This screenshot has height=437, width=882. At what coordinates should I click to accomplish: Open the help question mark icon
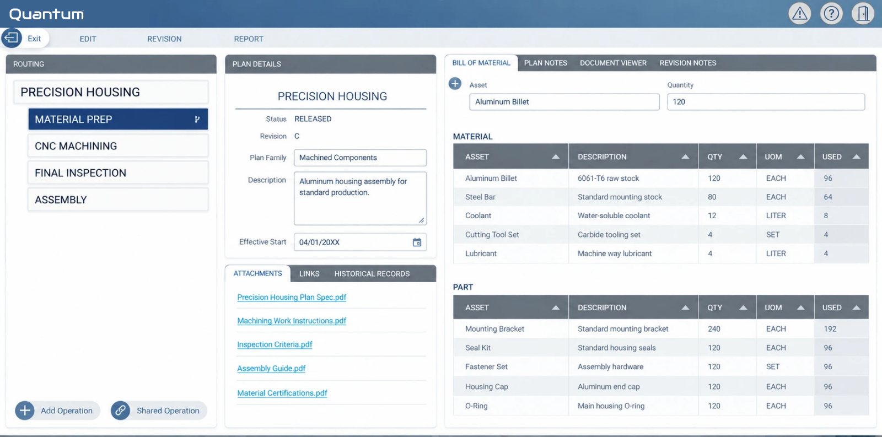tap(831, 14)
